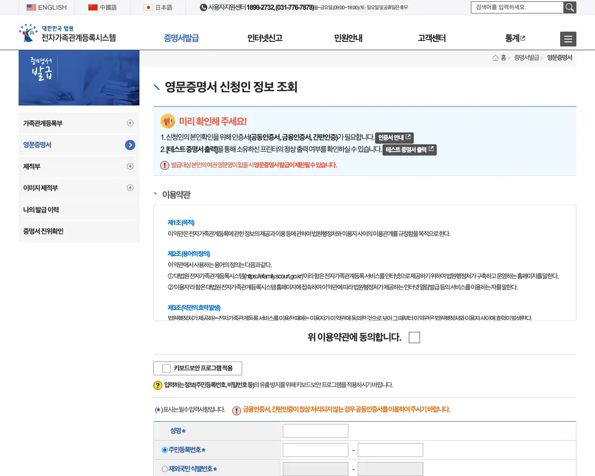Viewport: 595px width, 476px height.
Task: Open the 고객센터 menu
Action: coord(431,39)
